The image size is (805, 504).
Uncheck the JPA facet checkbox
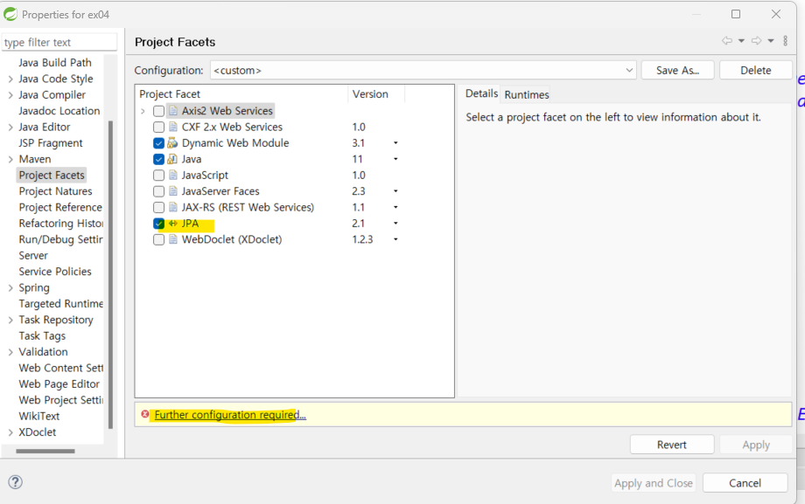(158, 224)
